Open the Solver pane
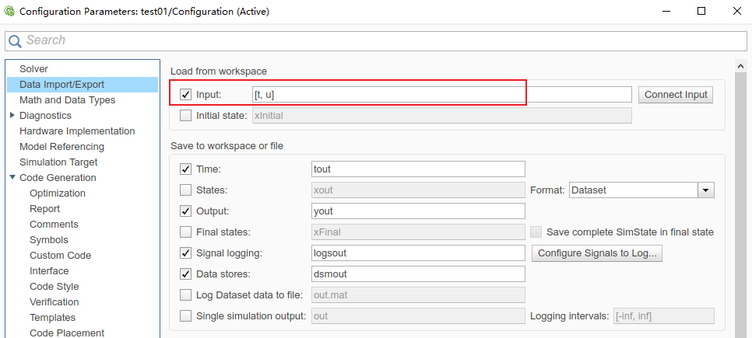This screenshot has width=752, height=338. [x=33, y=69]
